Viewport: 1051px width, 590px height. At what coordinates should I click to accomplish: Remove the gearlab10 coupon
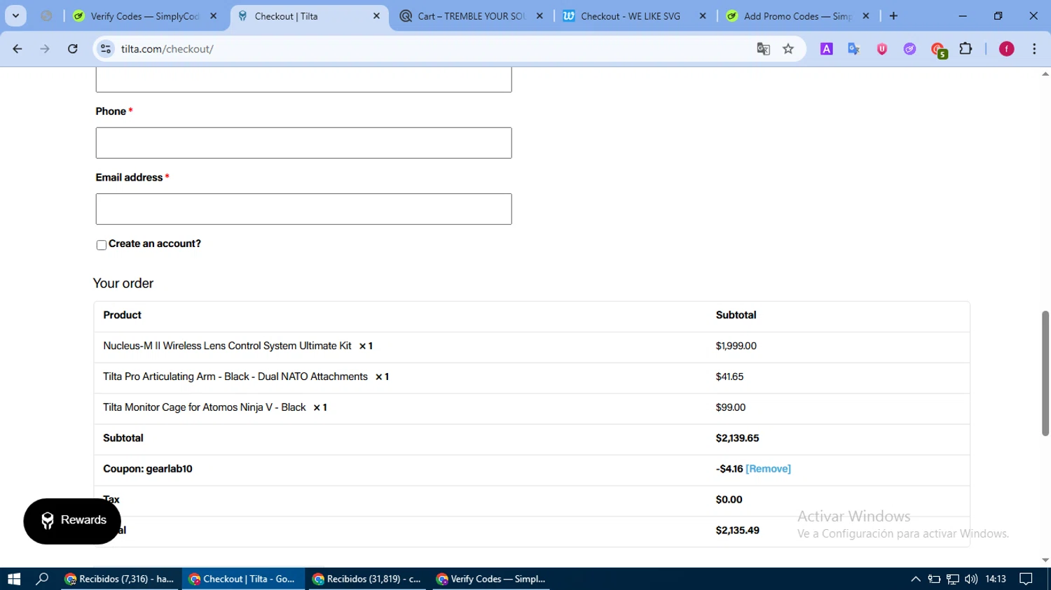tap(768, 469)
